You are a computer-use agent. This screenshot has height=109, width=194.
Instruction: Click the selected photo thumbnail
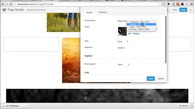[122, 31]
